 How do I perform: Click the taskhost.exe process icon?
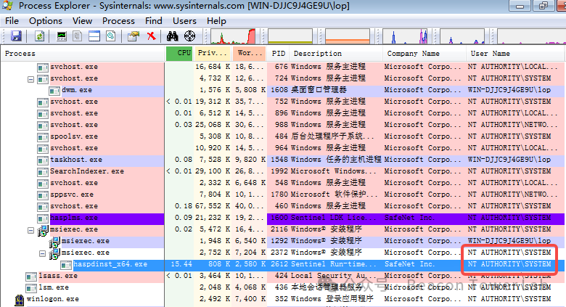pos(43,160)
